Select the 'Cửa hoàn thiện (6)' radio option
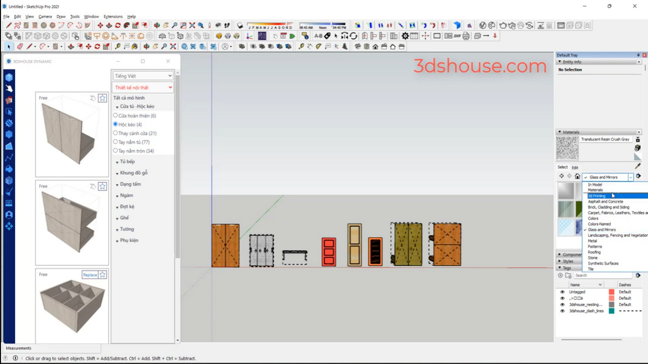This screenshot has height=364, width=648. 115,116
